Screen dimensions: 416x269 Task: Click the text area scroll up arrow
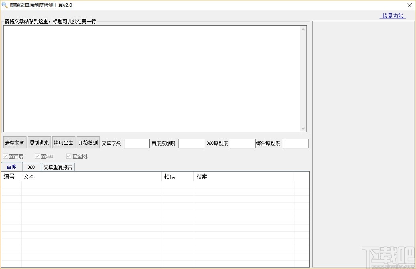(x=303, y=29)
